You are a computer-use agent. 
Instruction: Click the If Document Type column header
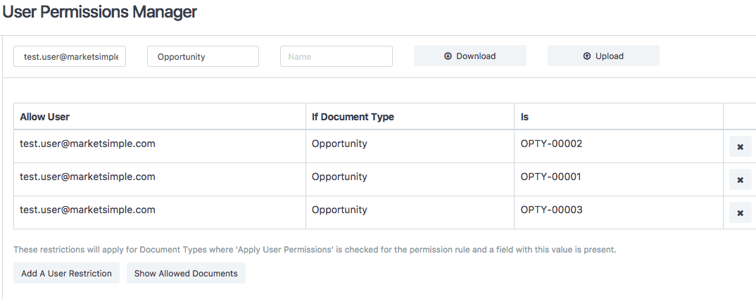[353, 117]
